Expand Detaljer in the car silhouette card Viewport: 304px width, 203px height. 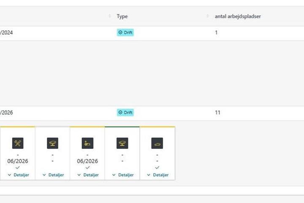(158, 175)
